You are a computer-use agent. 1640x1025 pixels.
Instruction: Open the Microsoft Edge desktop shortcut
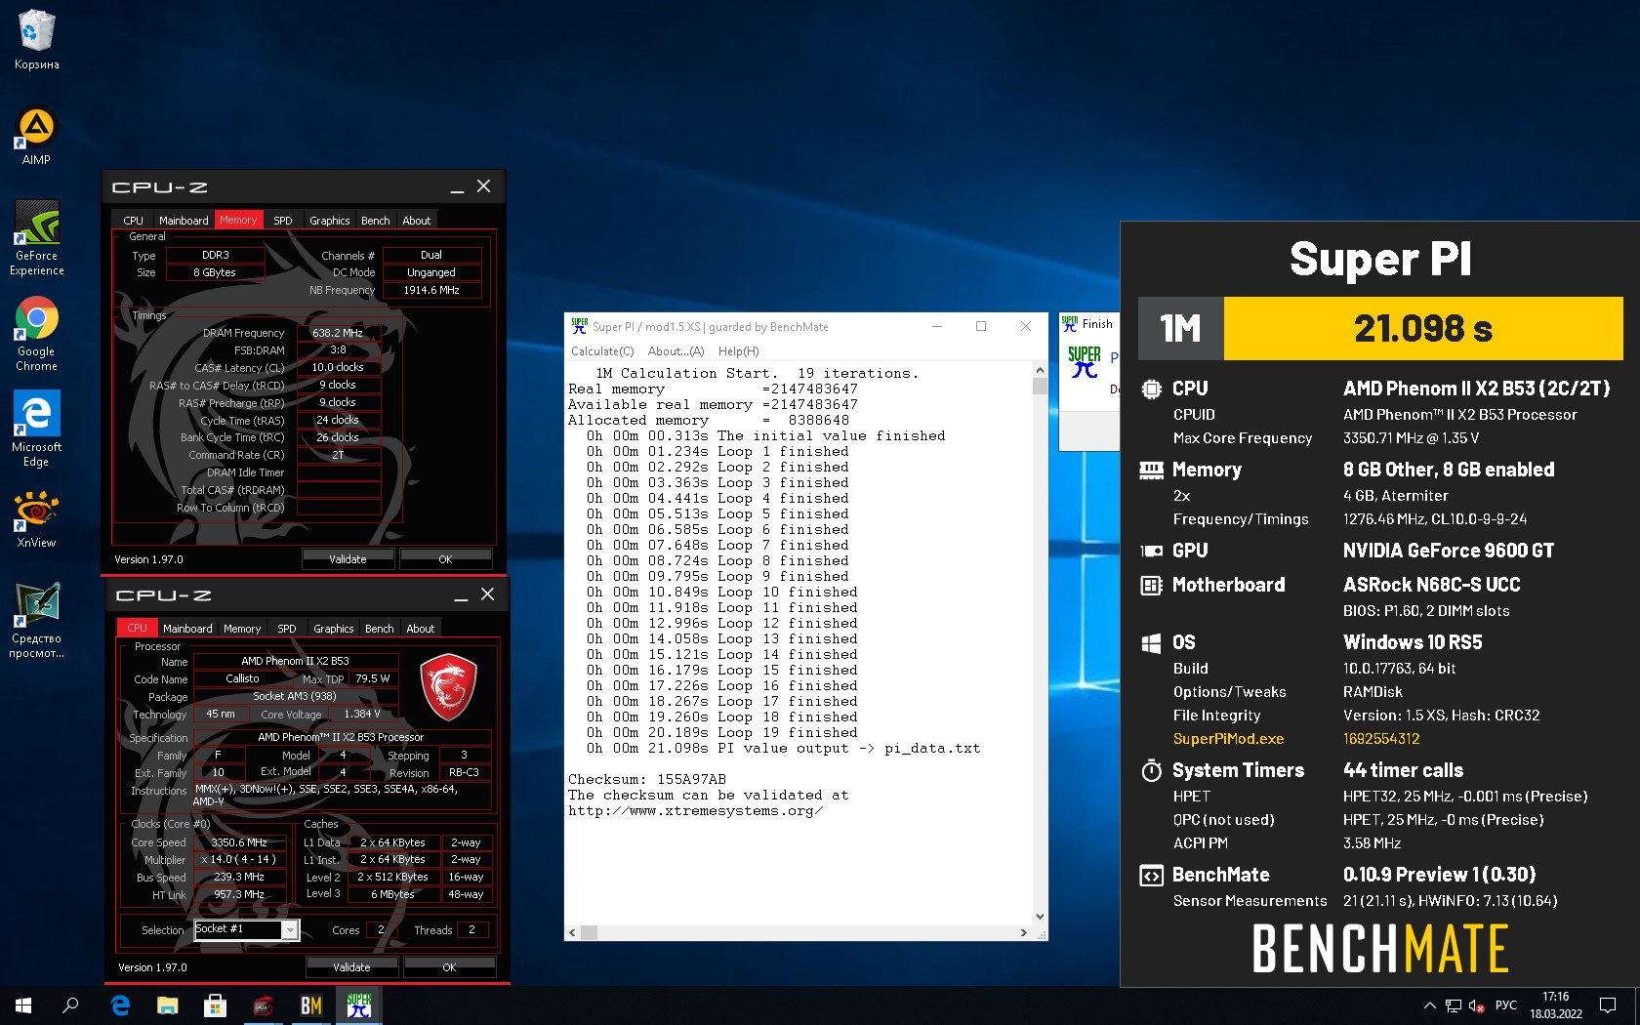pos(36,429)
